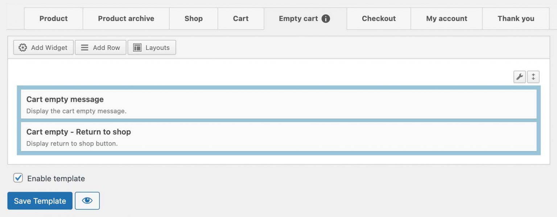Screen dimensions: 557x217
Task: Switch to the Product tab
Action: [x=53, y=18]
